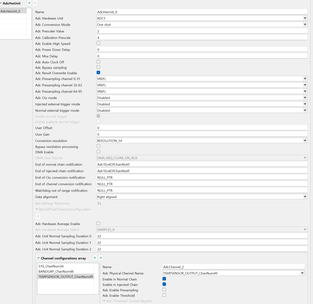Remove AdcHwUnit with the X icon
This screenshot has width=313, height=304.
pyautogui.click(x=35, y=3)
